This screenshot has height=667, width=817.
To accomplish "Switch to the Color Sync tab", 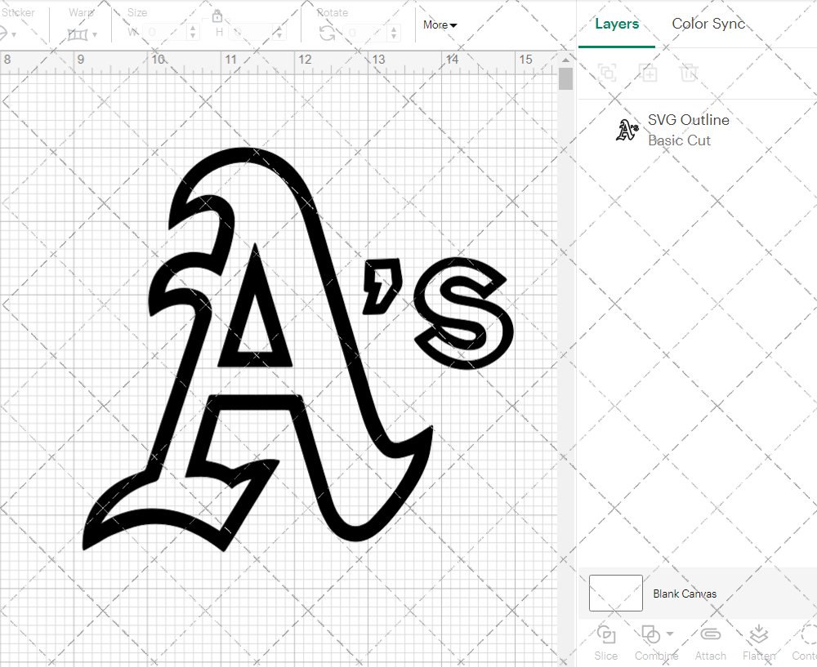I will pyautogui.click(x=708, y=24).
